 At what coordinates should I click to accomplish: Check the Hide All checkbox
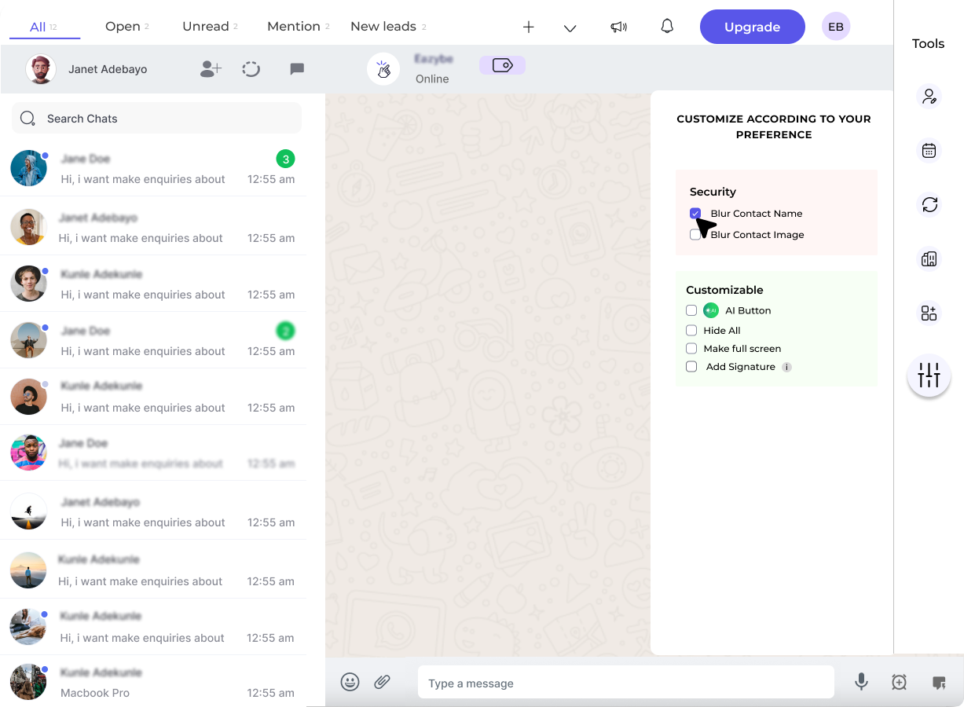(x=691, y=331)
